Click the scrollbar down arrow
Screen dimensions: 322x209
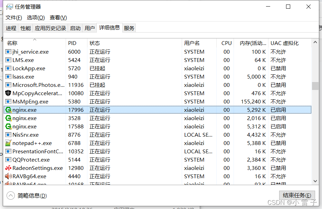(315, 181)
